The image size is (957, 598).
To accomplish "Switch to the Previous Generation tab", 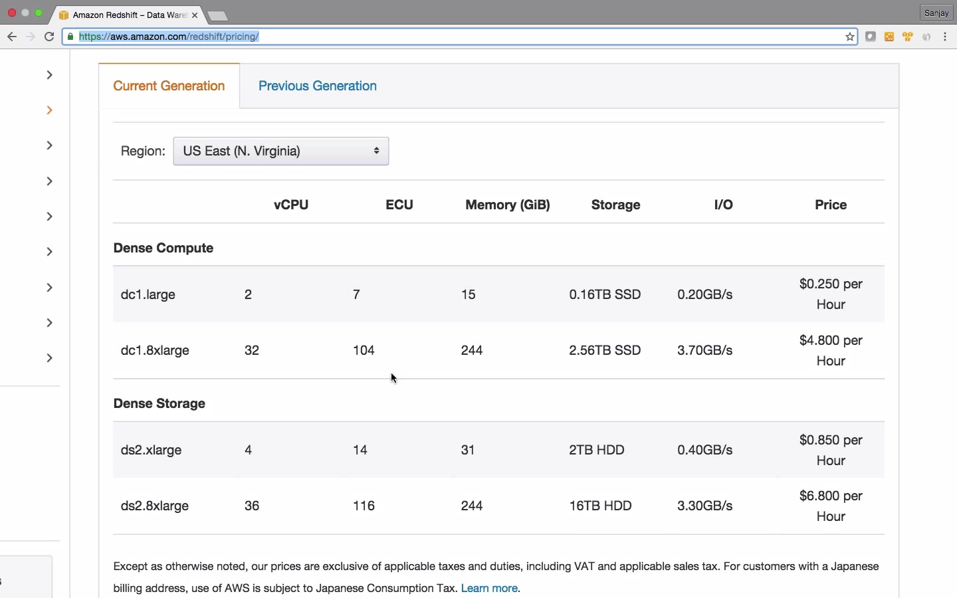I will coord(318,86).
